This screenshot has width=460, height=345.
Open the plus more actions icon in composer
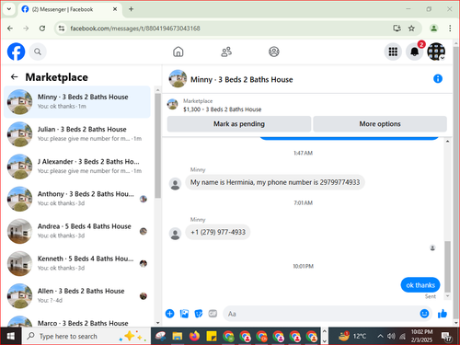(170, 314)
